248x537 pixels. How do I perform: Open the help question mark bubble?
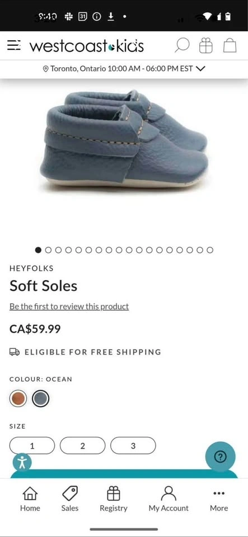[220, 456]
